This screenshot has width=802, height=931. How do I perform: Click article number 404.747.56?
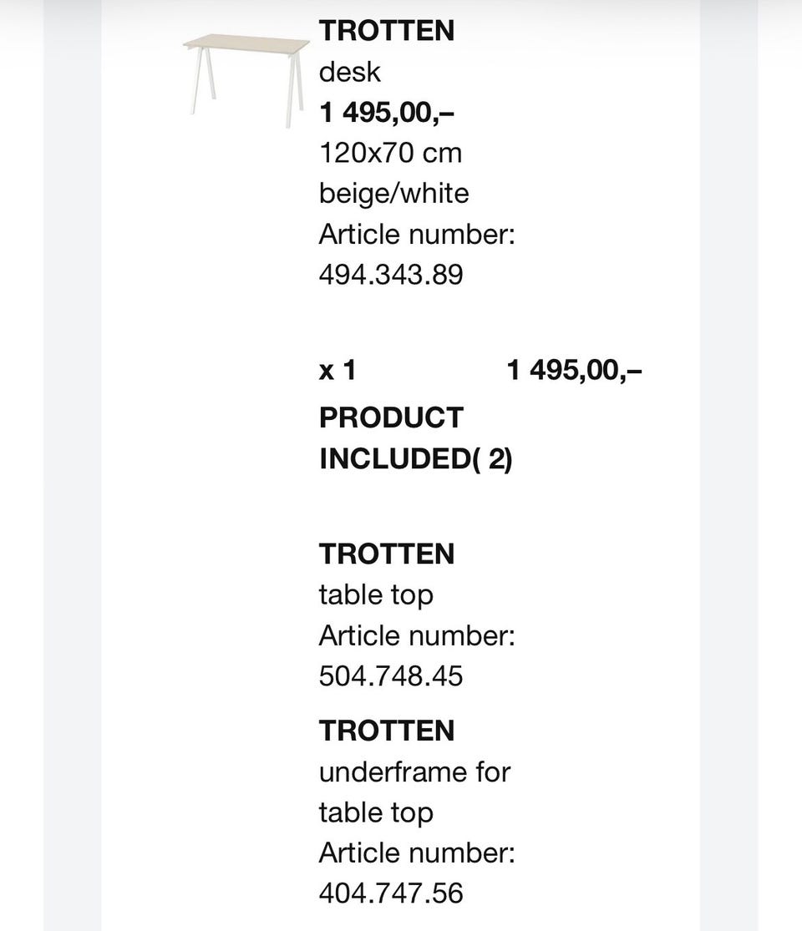click(x=391, y=893)
